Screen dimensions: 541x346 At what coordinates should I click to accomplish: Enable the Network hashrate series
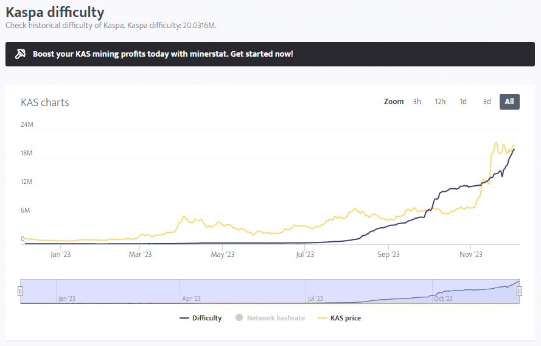(x=276, y=318)
